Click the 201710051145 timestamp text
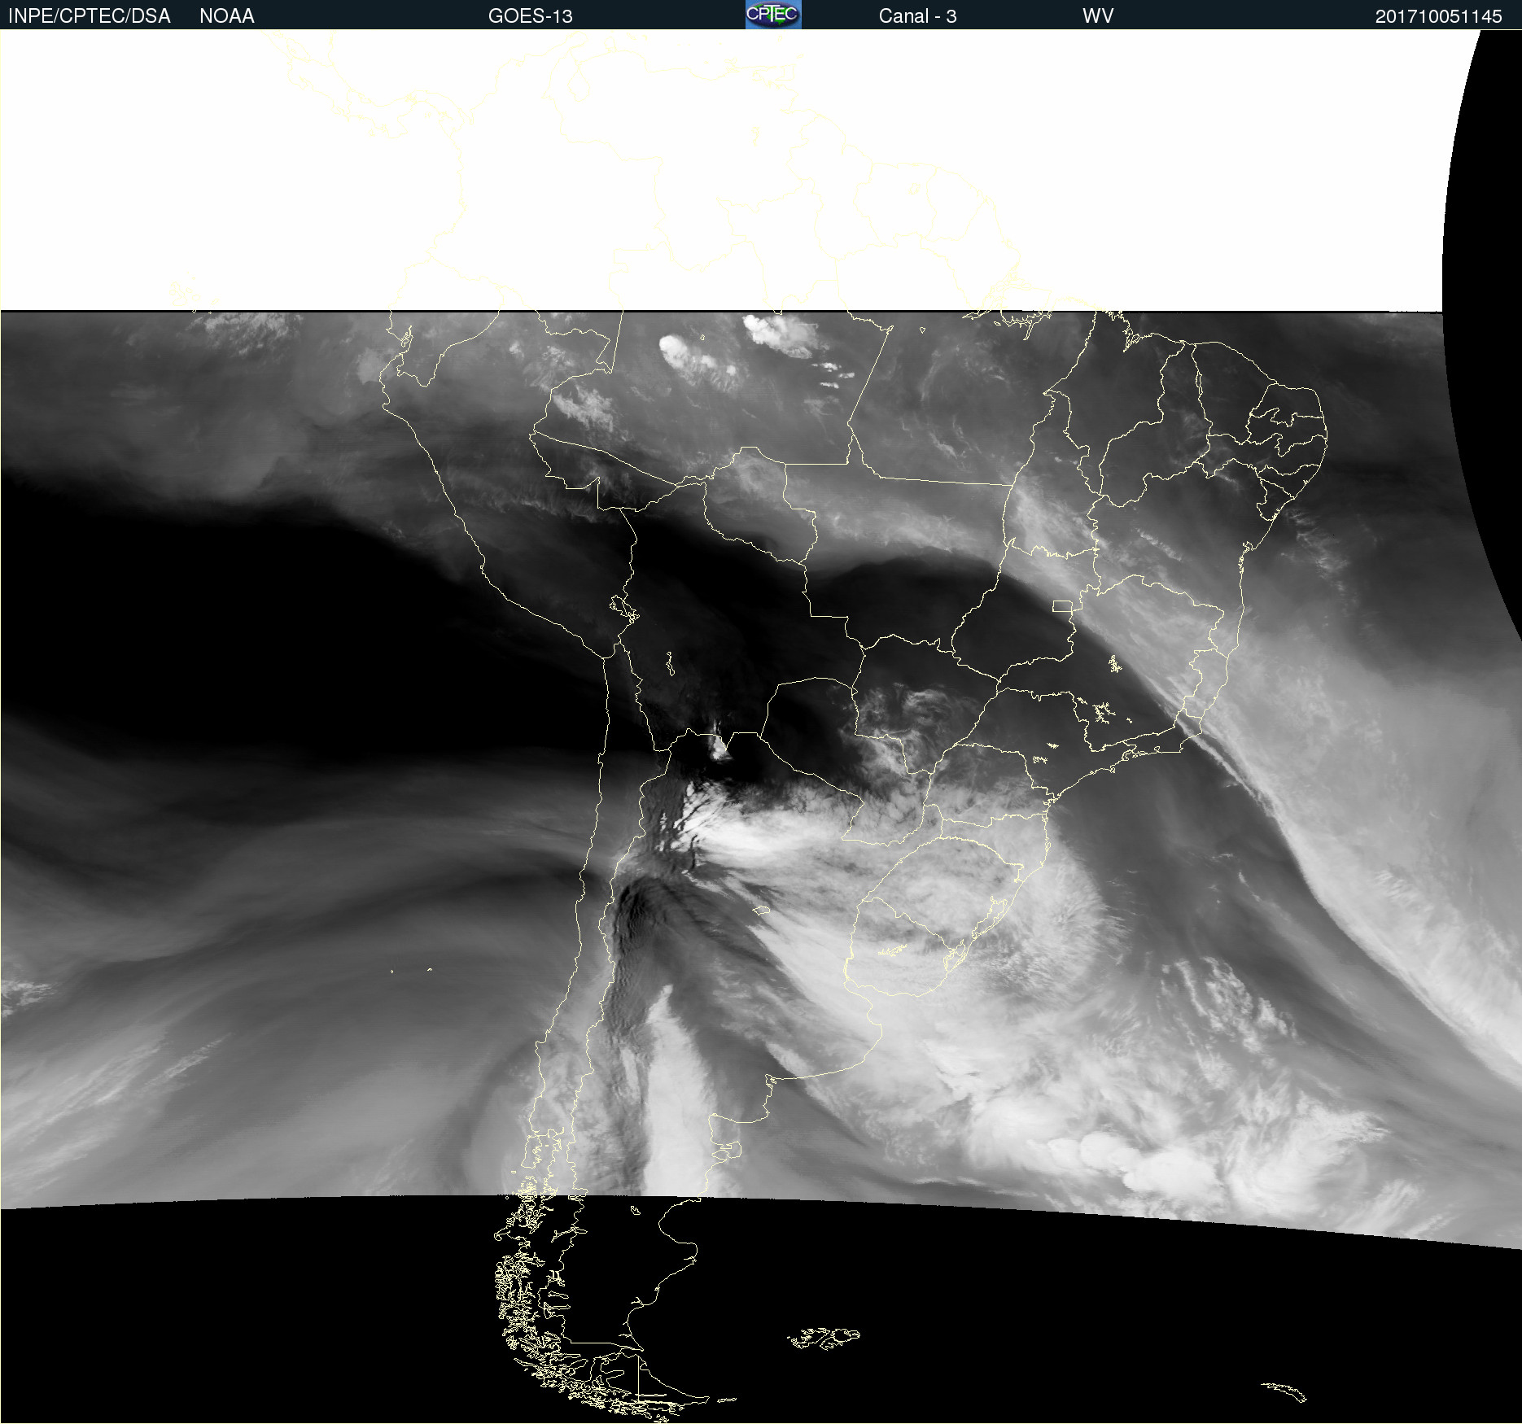1522x1424 pixels. click(1439, 16)
